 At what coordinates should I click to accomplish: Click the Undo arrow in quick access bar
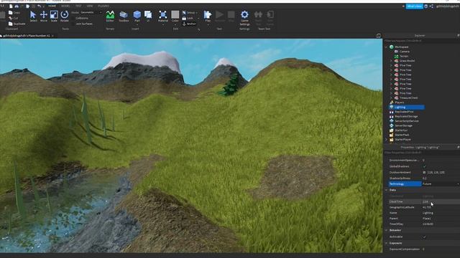39,6
